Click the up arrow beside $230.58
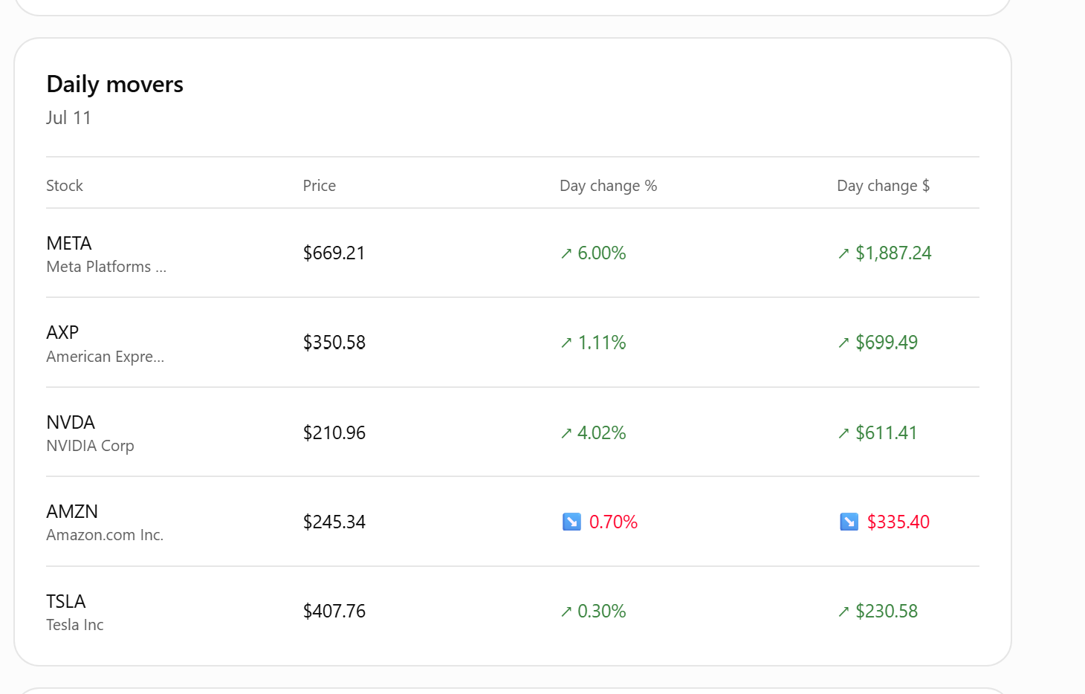Viewport: 1085px width, 694px height. point(843,612)
